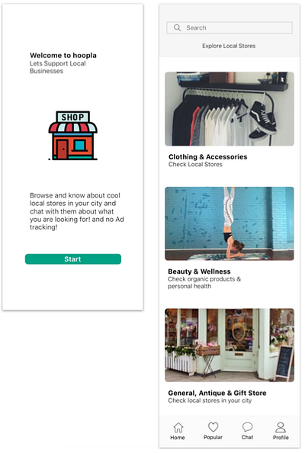Tap the green Start button
Screen dimensions: 305x453
[x=73, y=259]
